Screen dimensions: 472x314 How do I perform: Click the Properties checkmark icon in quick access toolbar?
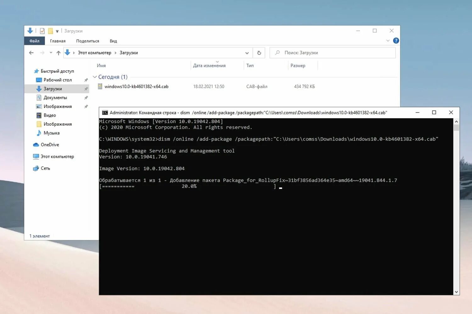[42, 31]
